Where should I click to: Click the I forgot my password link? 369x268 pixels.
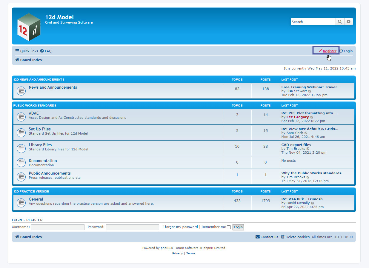[180, 227]
